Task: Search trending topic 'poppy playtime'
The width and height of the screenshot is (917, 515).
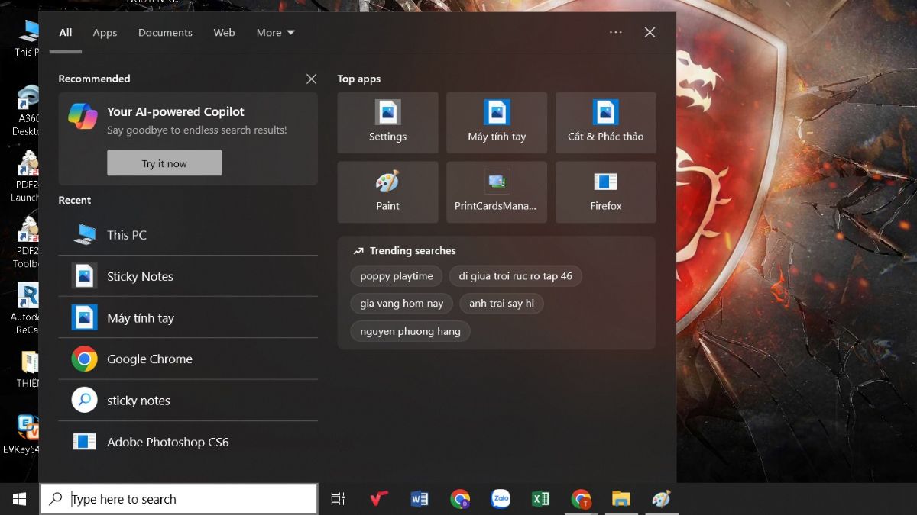Action: [397, 276]
